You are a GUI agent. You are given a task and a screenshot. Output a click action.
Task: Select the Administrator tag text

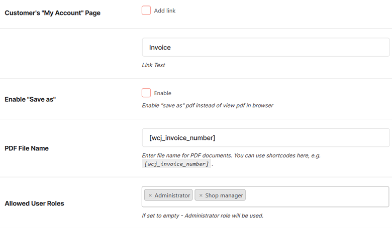[x=172, y=195]
